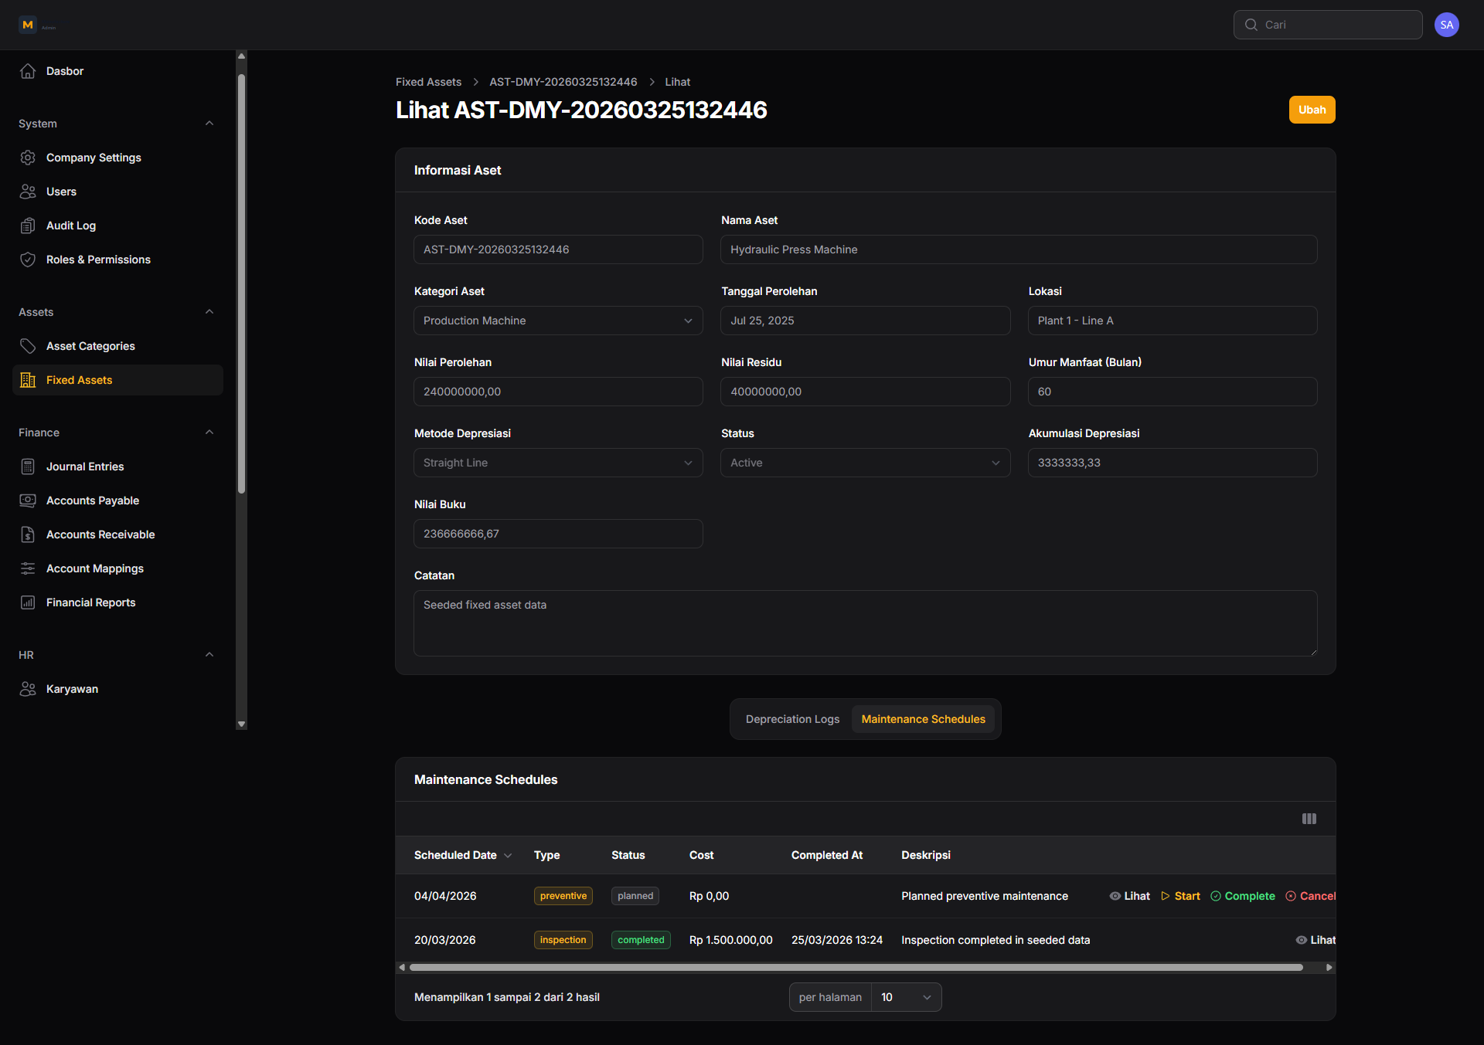Open Dasbor menu item

117,71
